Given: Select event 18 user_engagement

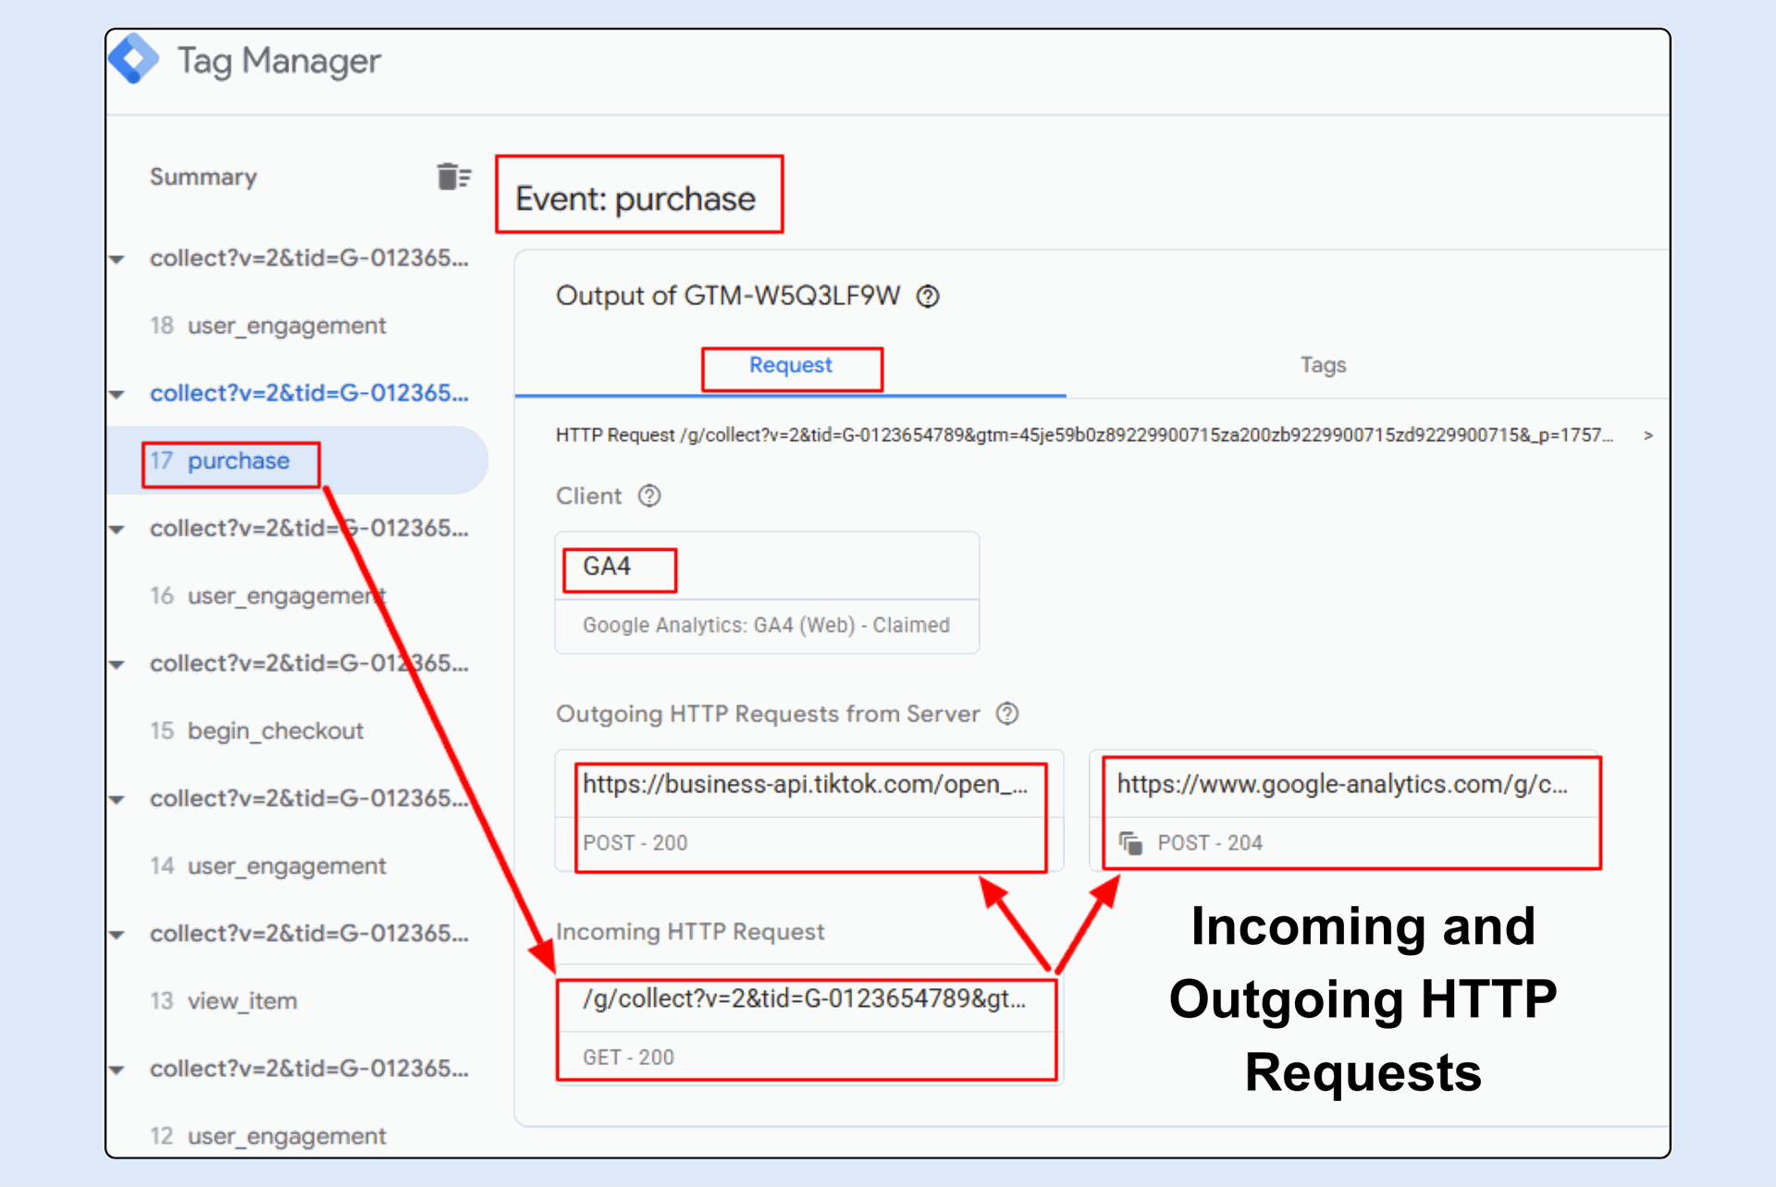Looking at the screenshot, I should (x=286, y=326).
